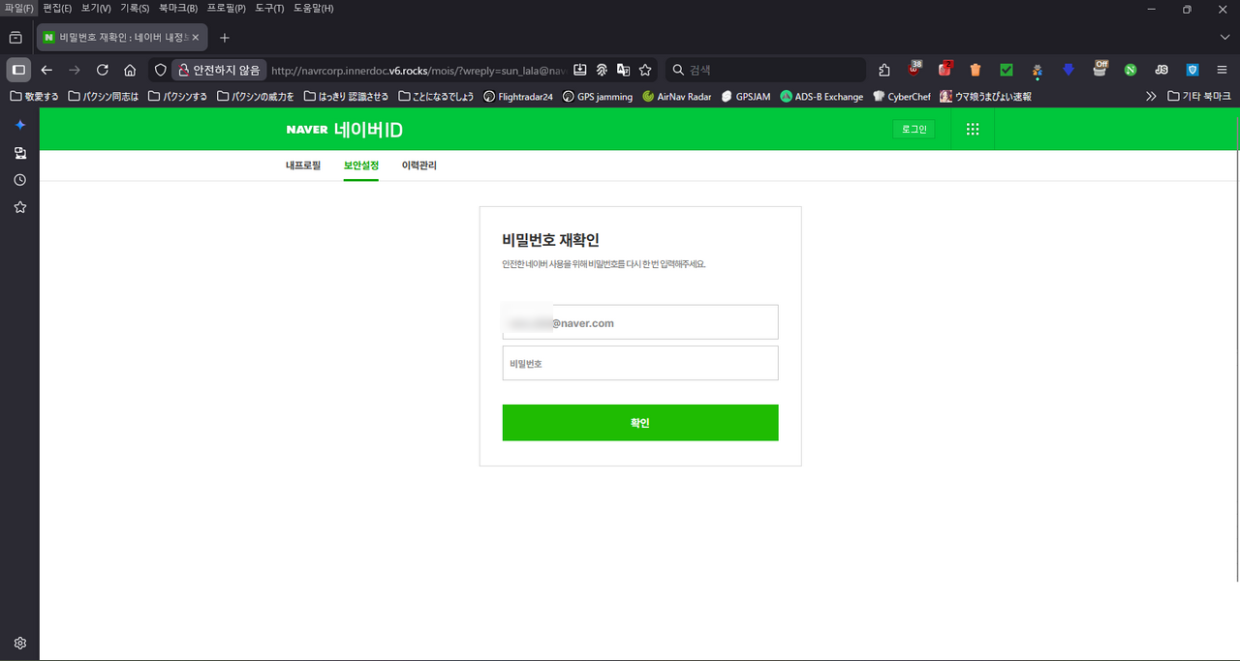Open the Firefox View tab overview icon

(x=15, y=38)
